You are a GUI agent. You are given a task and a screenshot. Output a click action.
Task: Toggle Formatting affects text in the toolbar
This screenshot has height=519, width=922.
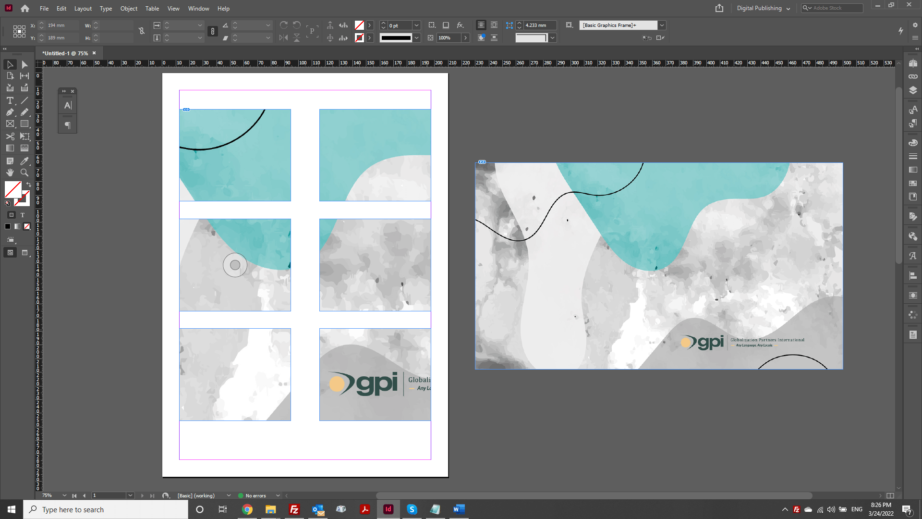tap(23, 215)
